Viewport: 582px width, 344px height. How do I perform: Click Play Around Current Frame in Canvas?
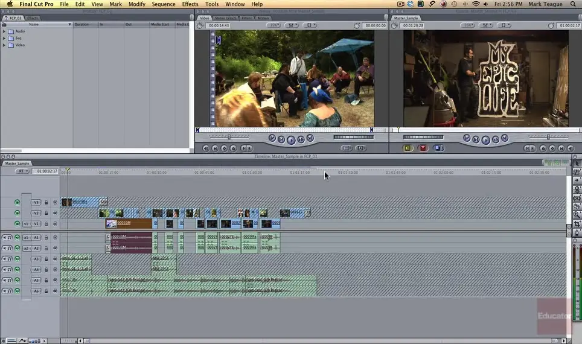tap(496, 139)
